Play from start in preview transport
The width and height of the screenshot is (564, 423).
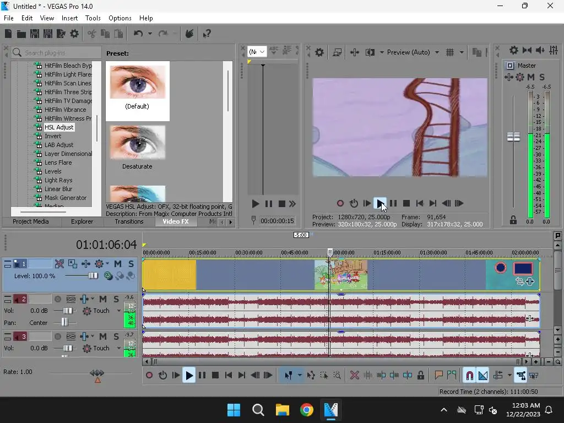367,204
